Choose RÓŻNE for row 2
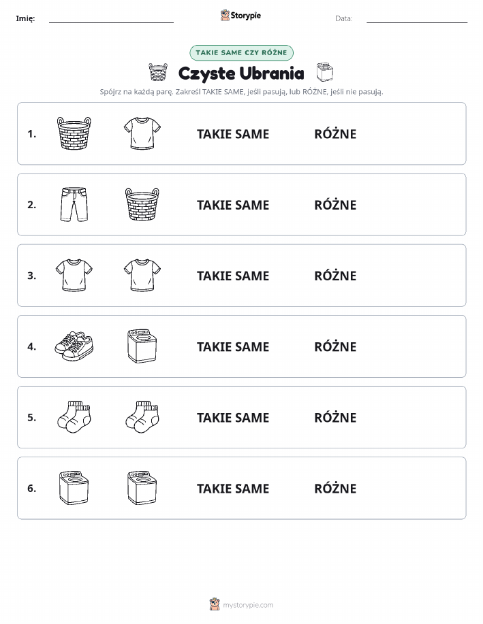The width and height of the screenshot is (483, 624). (335, 205)
